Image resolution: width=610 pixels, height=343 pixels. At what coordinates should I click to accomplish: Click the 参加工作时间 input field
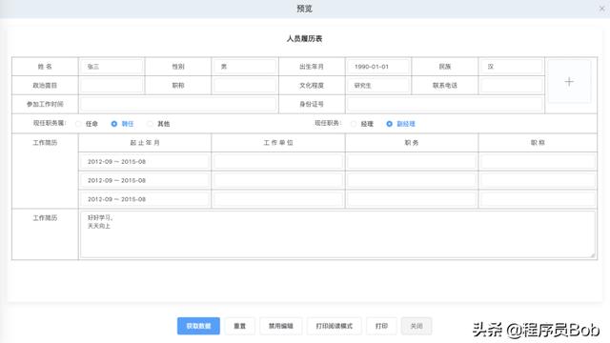pyautogui.click(x=178, y=104)
